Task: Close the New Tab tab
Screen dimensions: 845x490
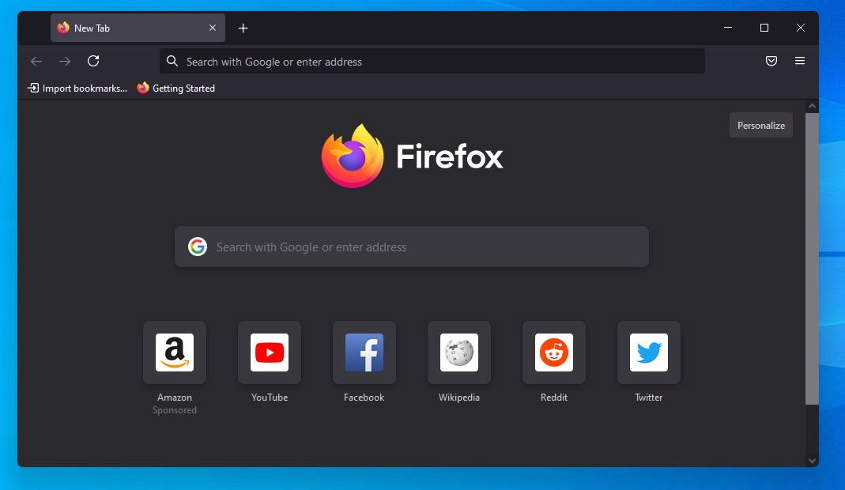Action: coord(213,28)
